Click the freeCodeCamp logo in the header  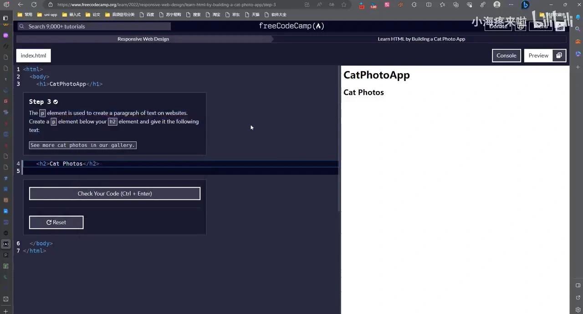[x=291, y=26]
